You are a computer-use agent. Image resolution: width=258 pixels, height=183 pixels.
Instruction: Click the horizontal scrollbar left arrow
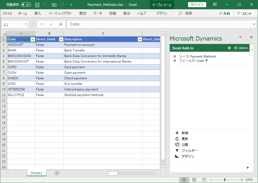[106, 173]
